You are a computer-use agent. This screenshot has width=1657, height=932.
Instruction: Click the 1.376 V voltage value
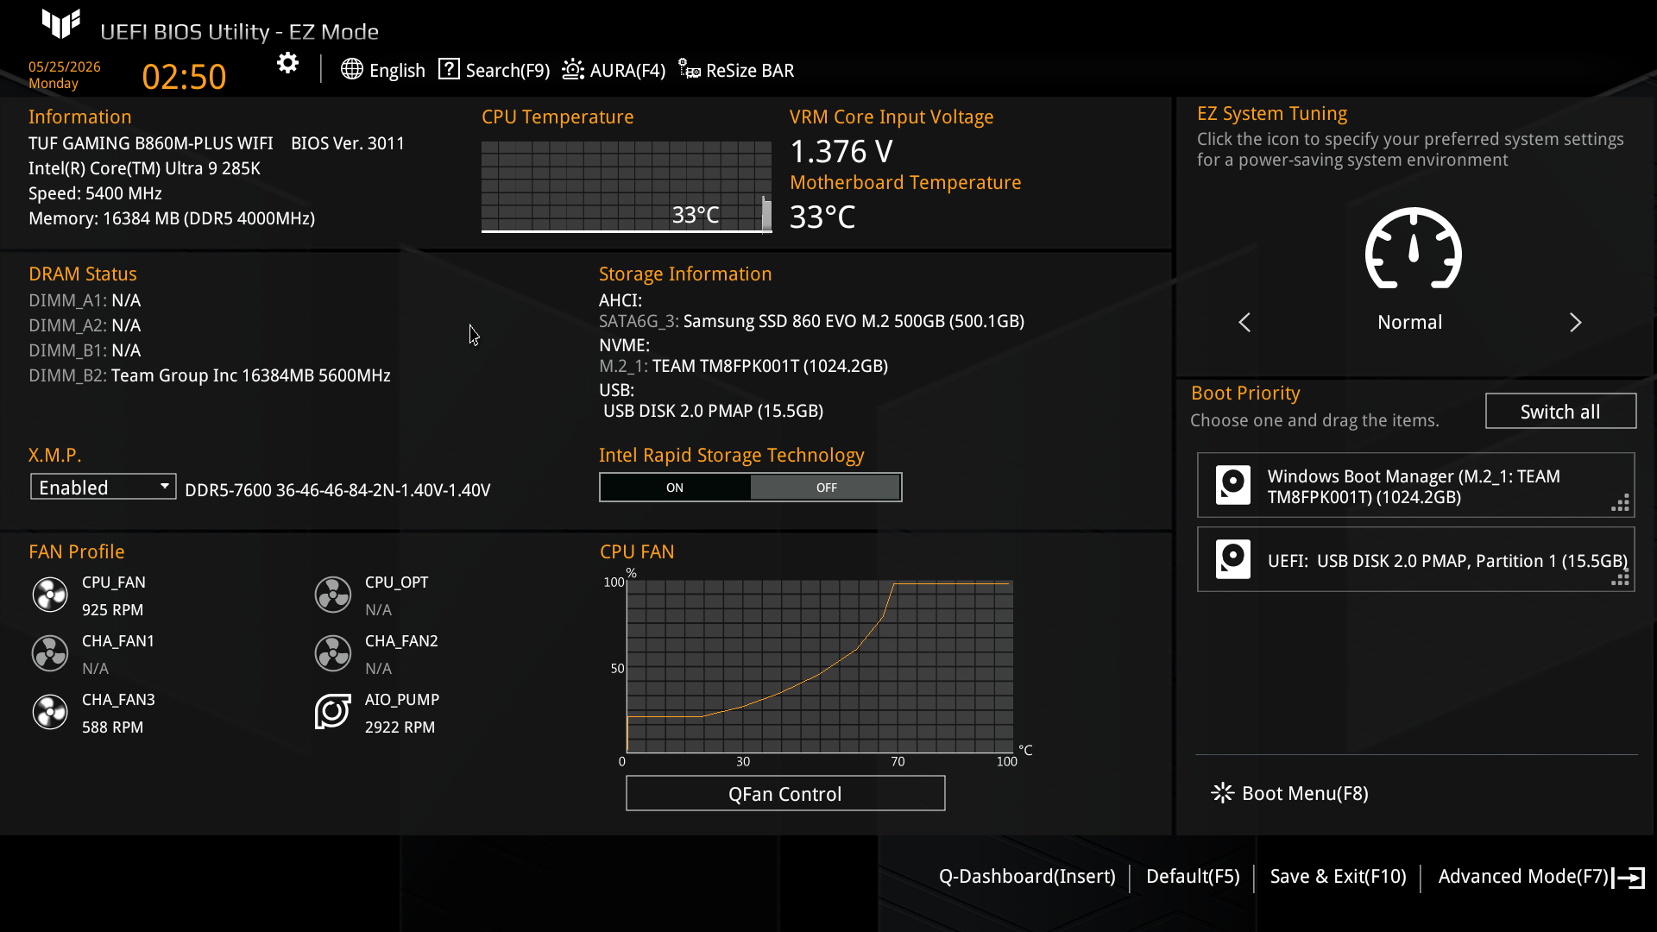point(841,152)
